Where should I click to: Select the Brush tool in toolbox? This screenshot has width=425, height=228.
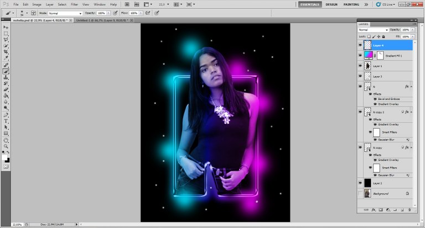click(x=6, y=71)
